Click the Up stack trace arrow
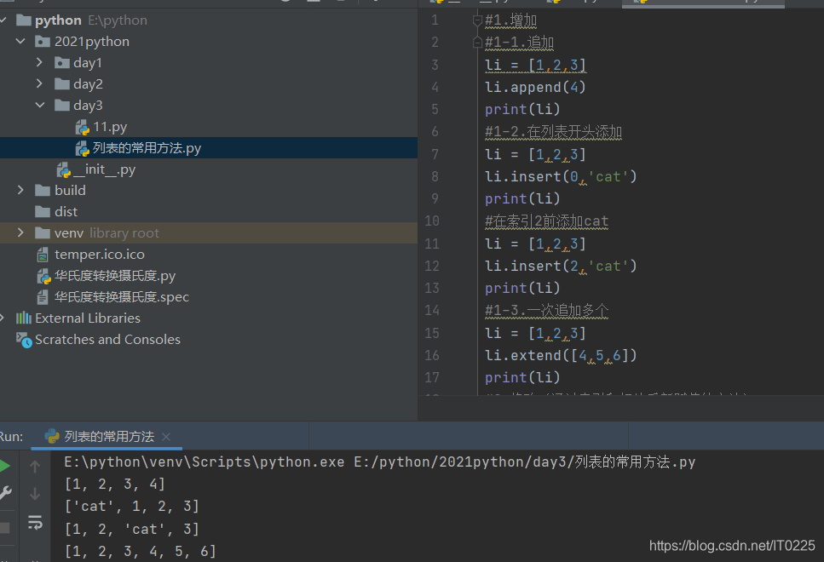Image resolution: width=824 pixels, height=562 pixels. (35, 467)
